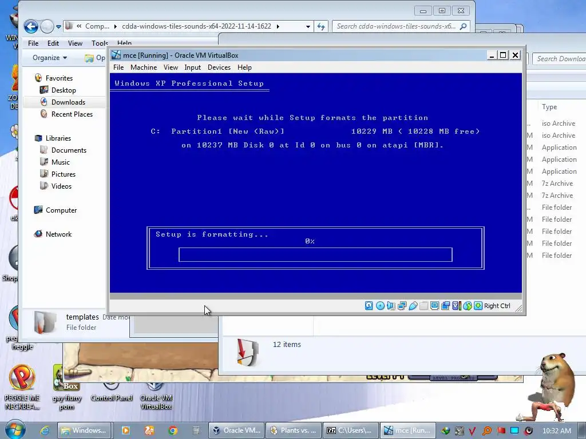Click the optical drive indicator icon
Screen dimensions: 586x439
(x=380, y=306)
